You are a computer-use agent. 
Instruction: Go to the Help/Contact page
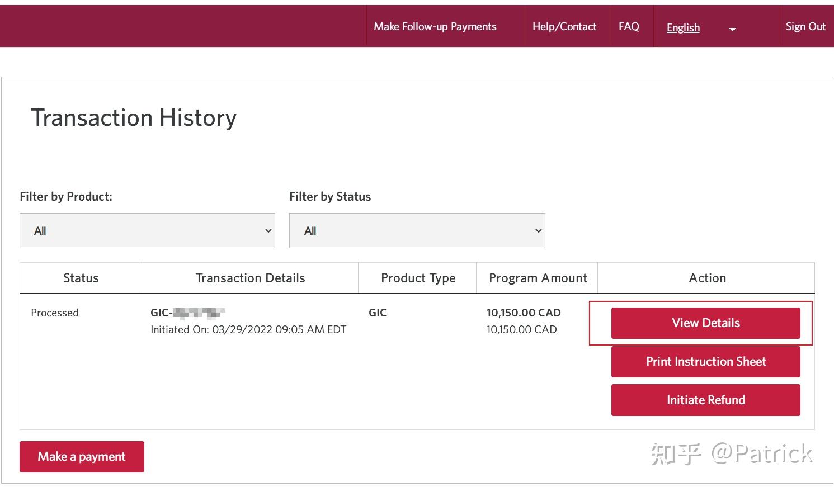[x=564, y=27]
